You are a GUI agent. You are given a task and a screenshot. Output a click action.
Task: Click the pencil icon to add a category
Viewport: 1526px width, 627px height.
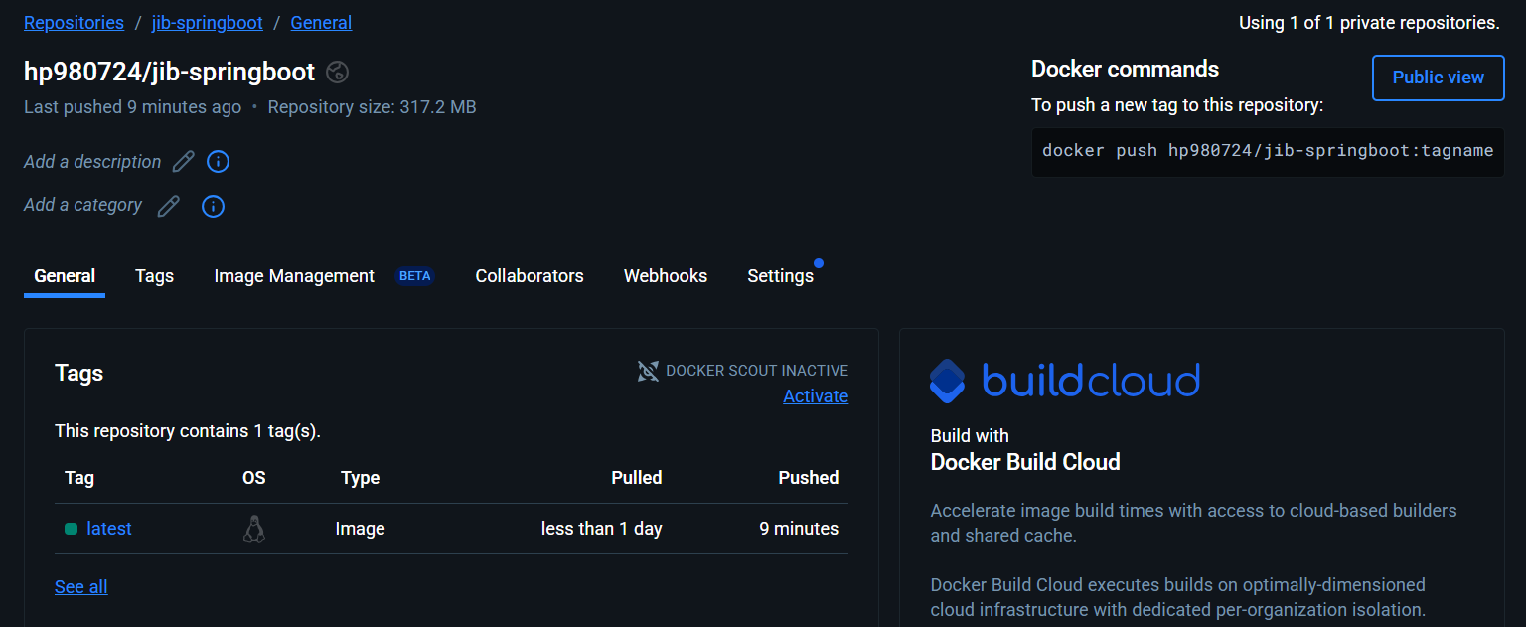(169, 206)
